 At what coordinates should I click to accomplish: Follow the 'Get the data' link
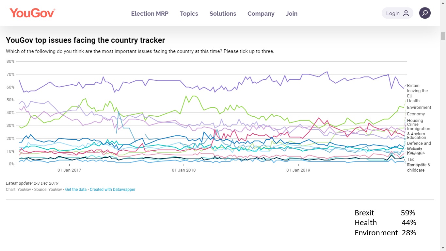point(76,190)
